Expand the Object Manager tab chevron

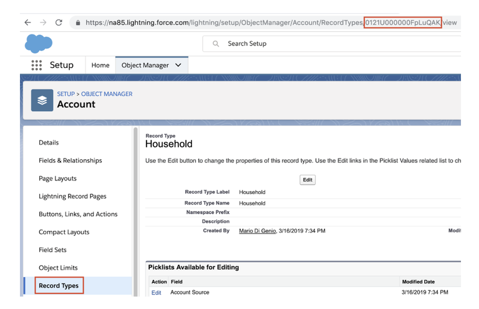point(178,65)
